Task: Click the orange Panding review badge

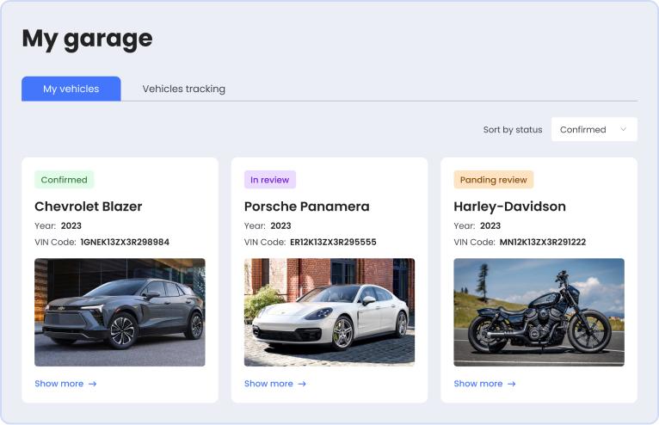Action: [493, 180]
